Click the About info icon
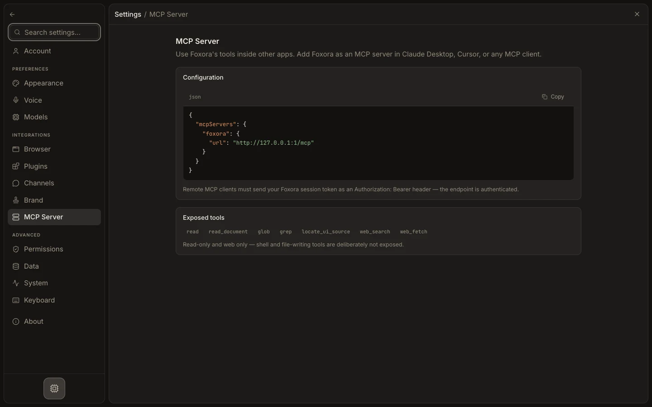The image size is (652, 407). [x=16, y=322]
